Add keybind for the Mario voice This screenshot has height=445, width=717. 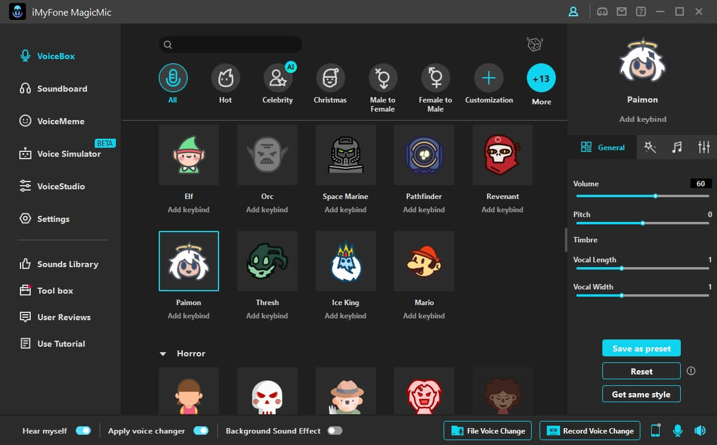point(424,316)
